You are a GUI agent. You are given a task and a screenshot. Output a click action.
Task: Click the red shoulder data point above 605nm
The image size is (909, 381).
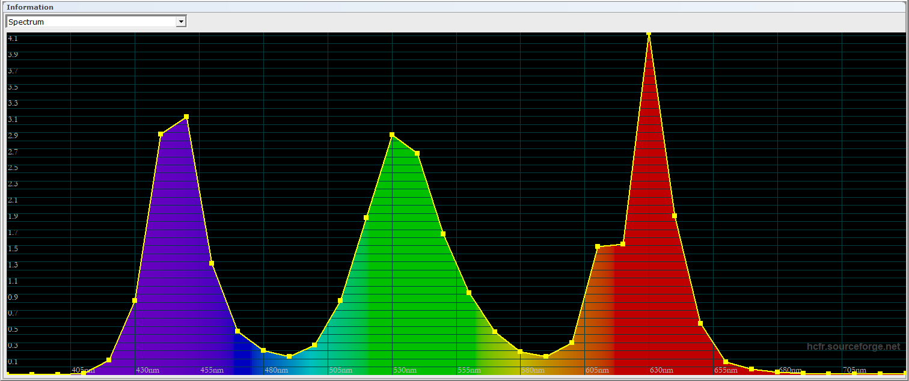click(598, 246)
